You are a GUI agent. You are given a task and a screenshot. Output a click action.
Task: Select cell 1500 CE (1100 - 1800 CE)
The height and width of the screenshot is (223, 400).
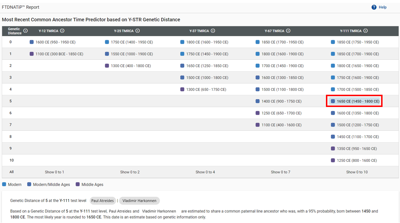click(x=279, y=89)
